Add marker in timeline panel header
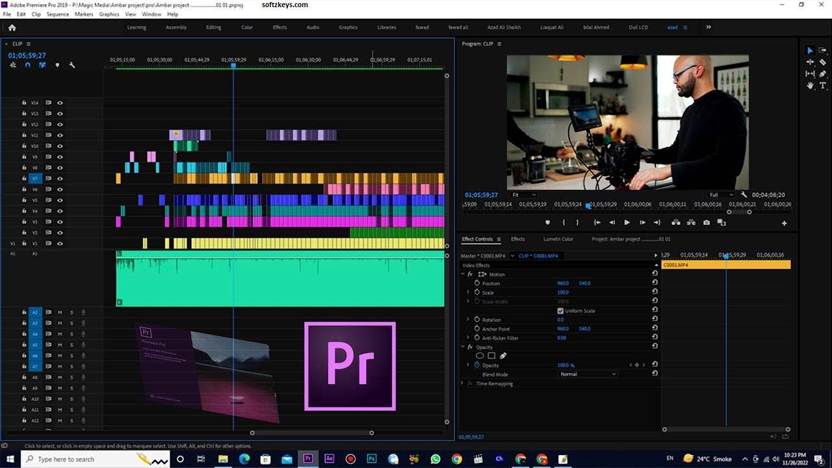Viewport: 832px width, 468px height. click(57, 65)
